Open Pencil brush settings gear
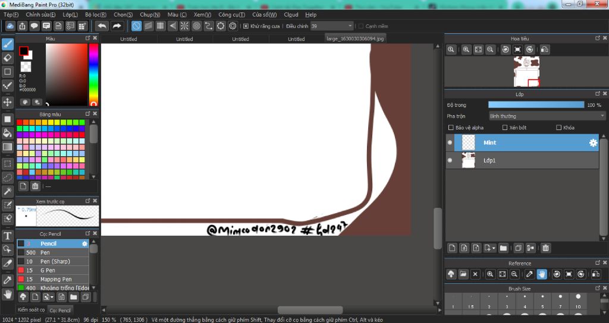 [84, 243]
